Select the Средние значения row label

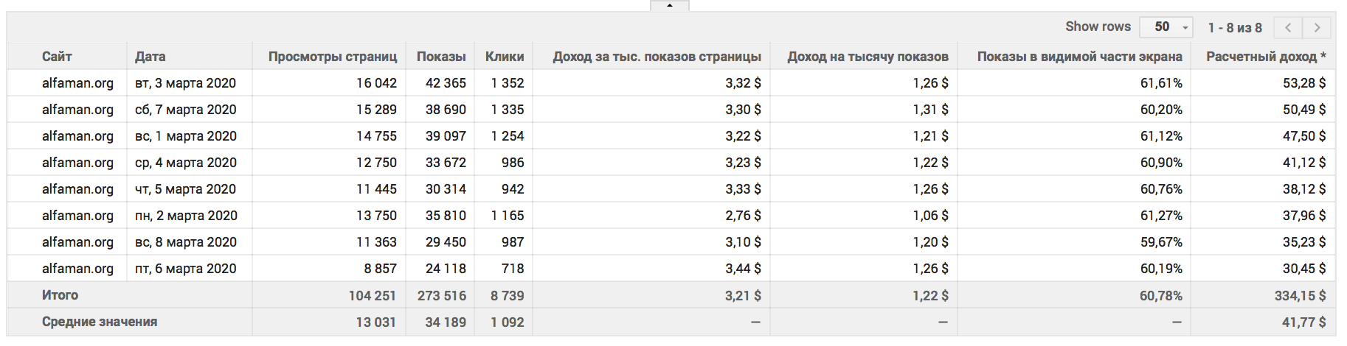pyautogui.click(x=100, y=322)
